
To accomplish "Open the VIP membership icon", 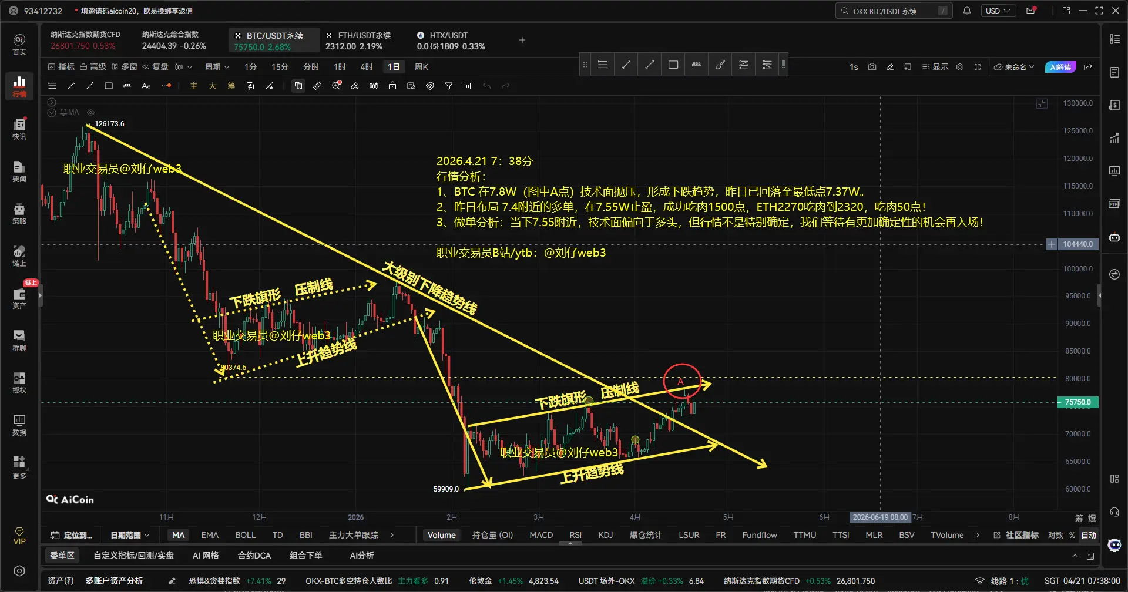I will 19,536.
